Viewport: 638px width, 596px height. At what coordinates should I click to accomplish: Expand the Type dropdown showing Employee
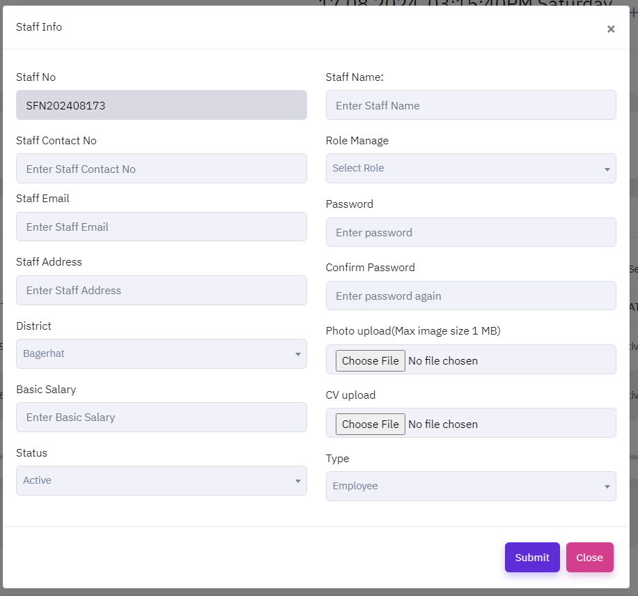click(471, 486)
